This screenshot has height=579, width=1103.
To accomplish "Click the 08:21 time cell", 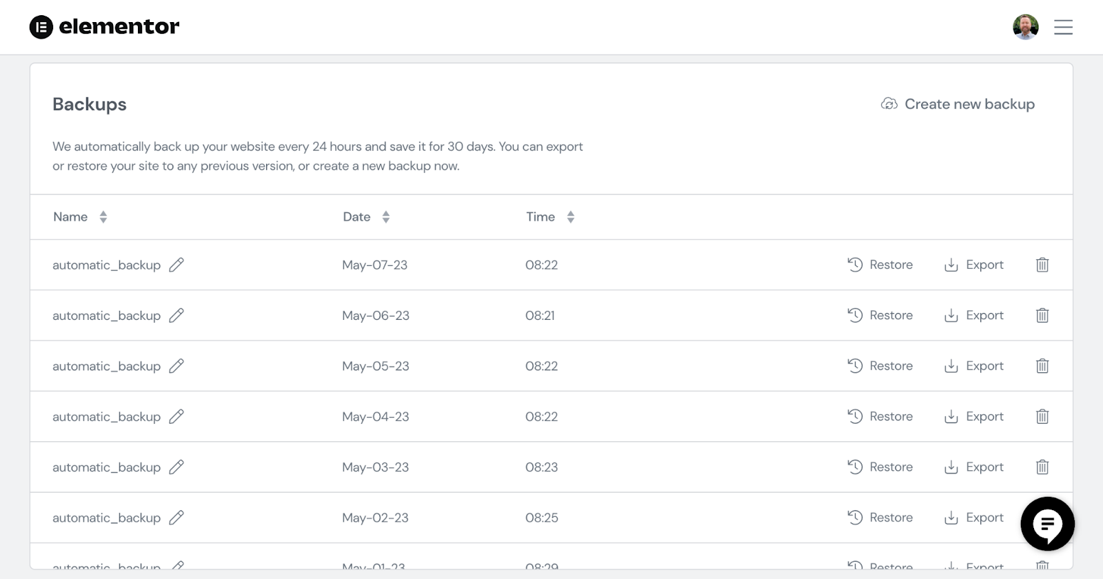I will [540, 315].
